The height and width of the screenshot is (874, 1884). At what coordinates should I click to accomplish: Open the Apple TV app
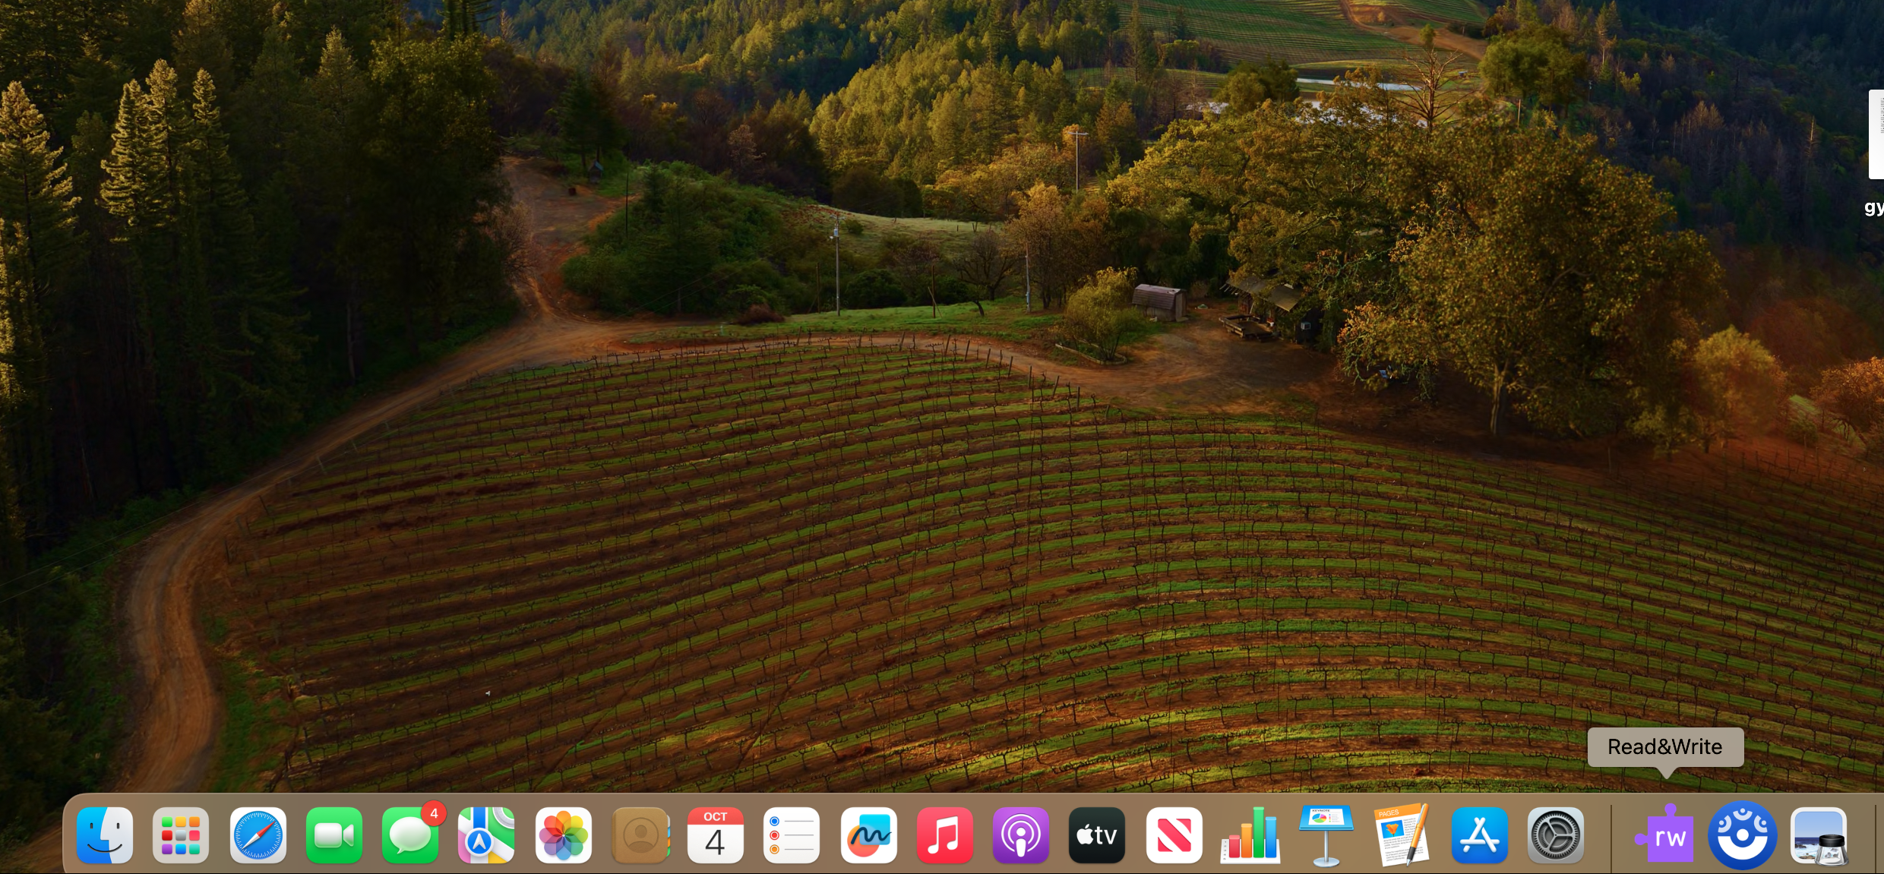click(x=1096, y=835)
